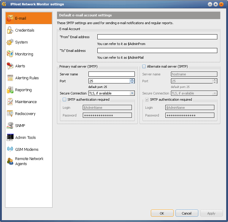Click the Monitoring map icon
Image resolution: width=228 pixels, height=222 pixels.
10,54
